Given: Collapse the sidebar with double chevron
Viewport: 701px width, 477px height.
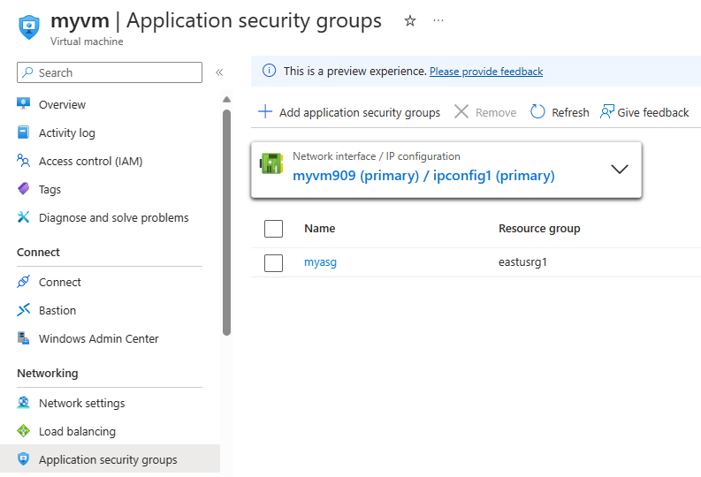Looking at the screenshot, I should pos(219,72).
